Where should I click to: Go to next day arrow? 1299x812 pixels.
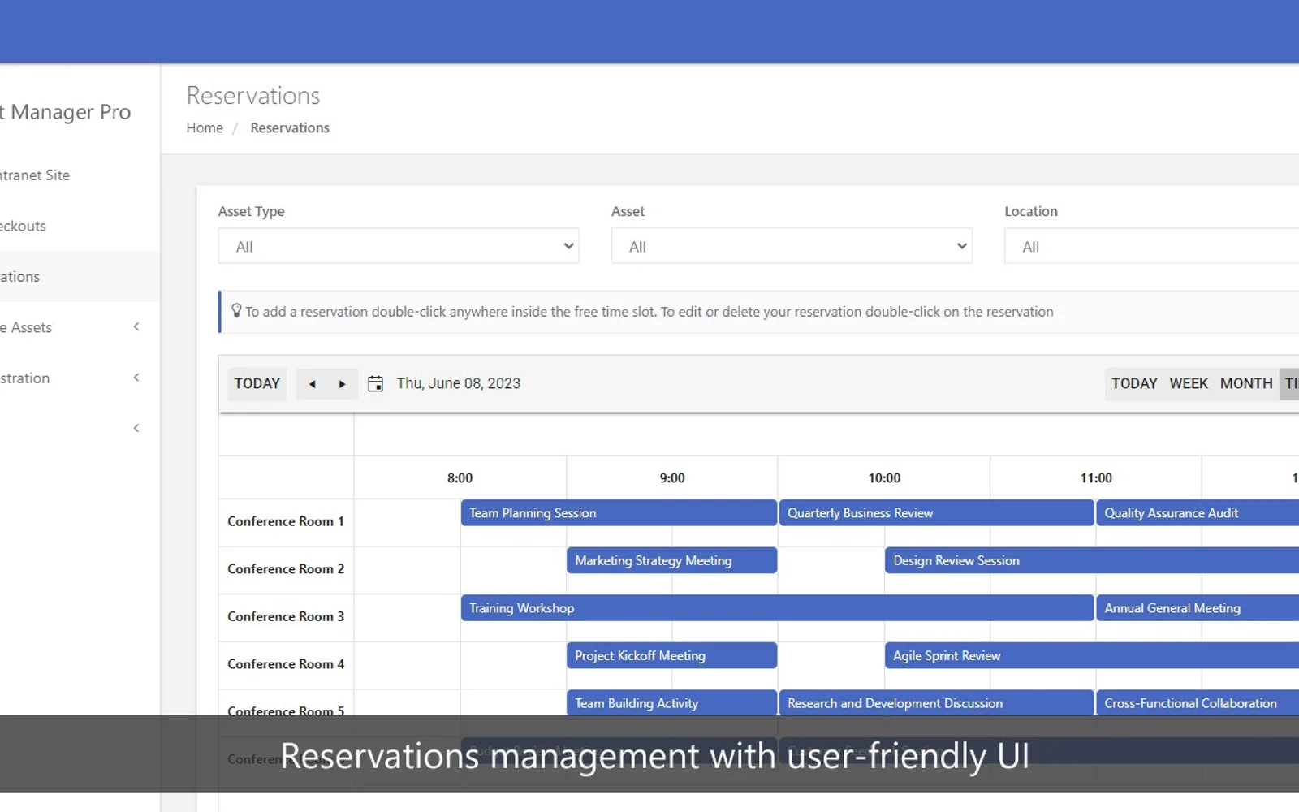[x=342, y=384]
